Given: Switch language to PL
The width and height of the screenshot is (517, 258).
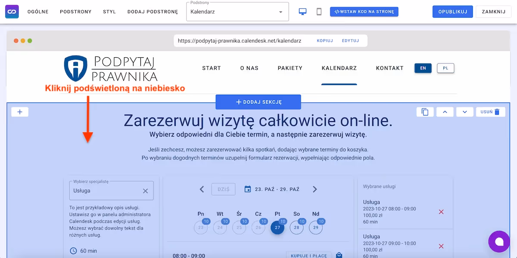Looking at the screenshot, I should 445,68.
